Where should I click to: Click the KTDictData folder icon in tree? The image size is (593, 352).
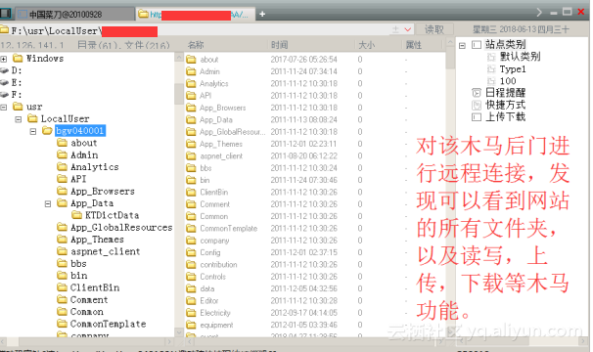point(76,215)
